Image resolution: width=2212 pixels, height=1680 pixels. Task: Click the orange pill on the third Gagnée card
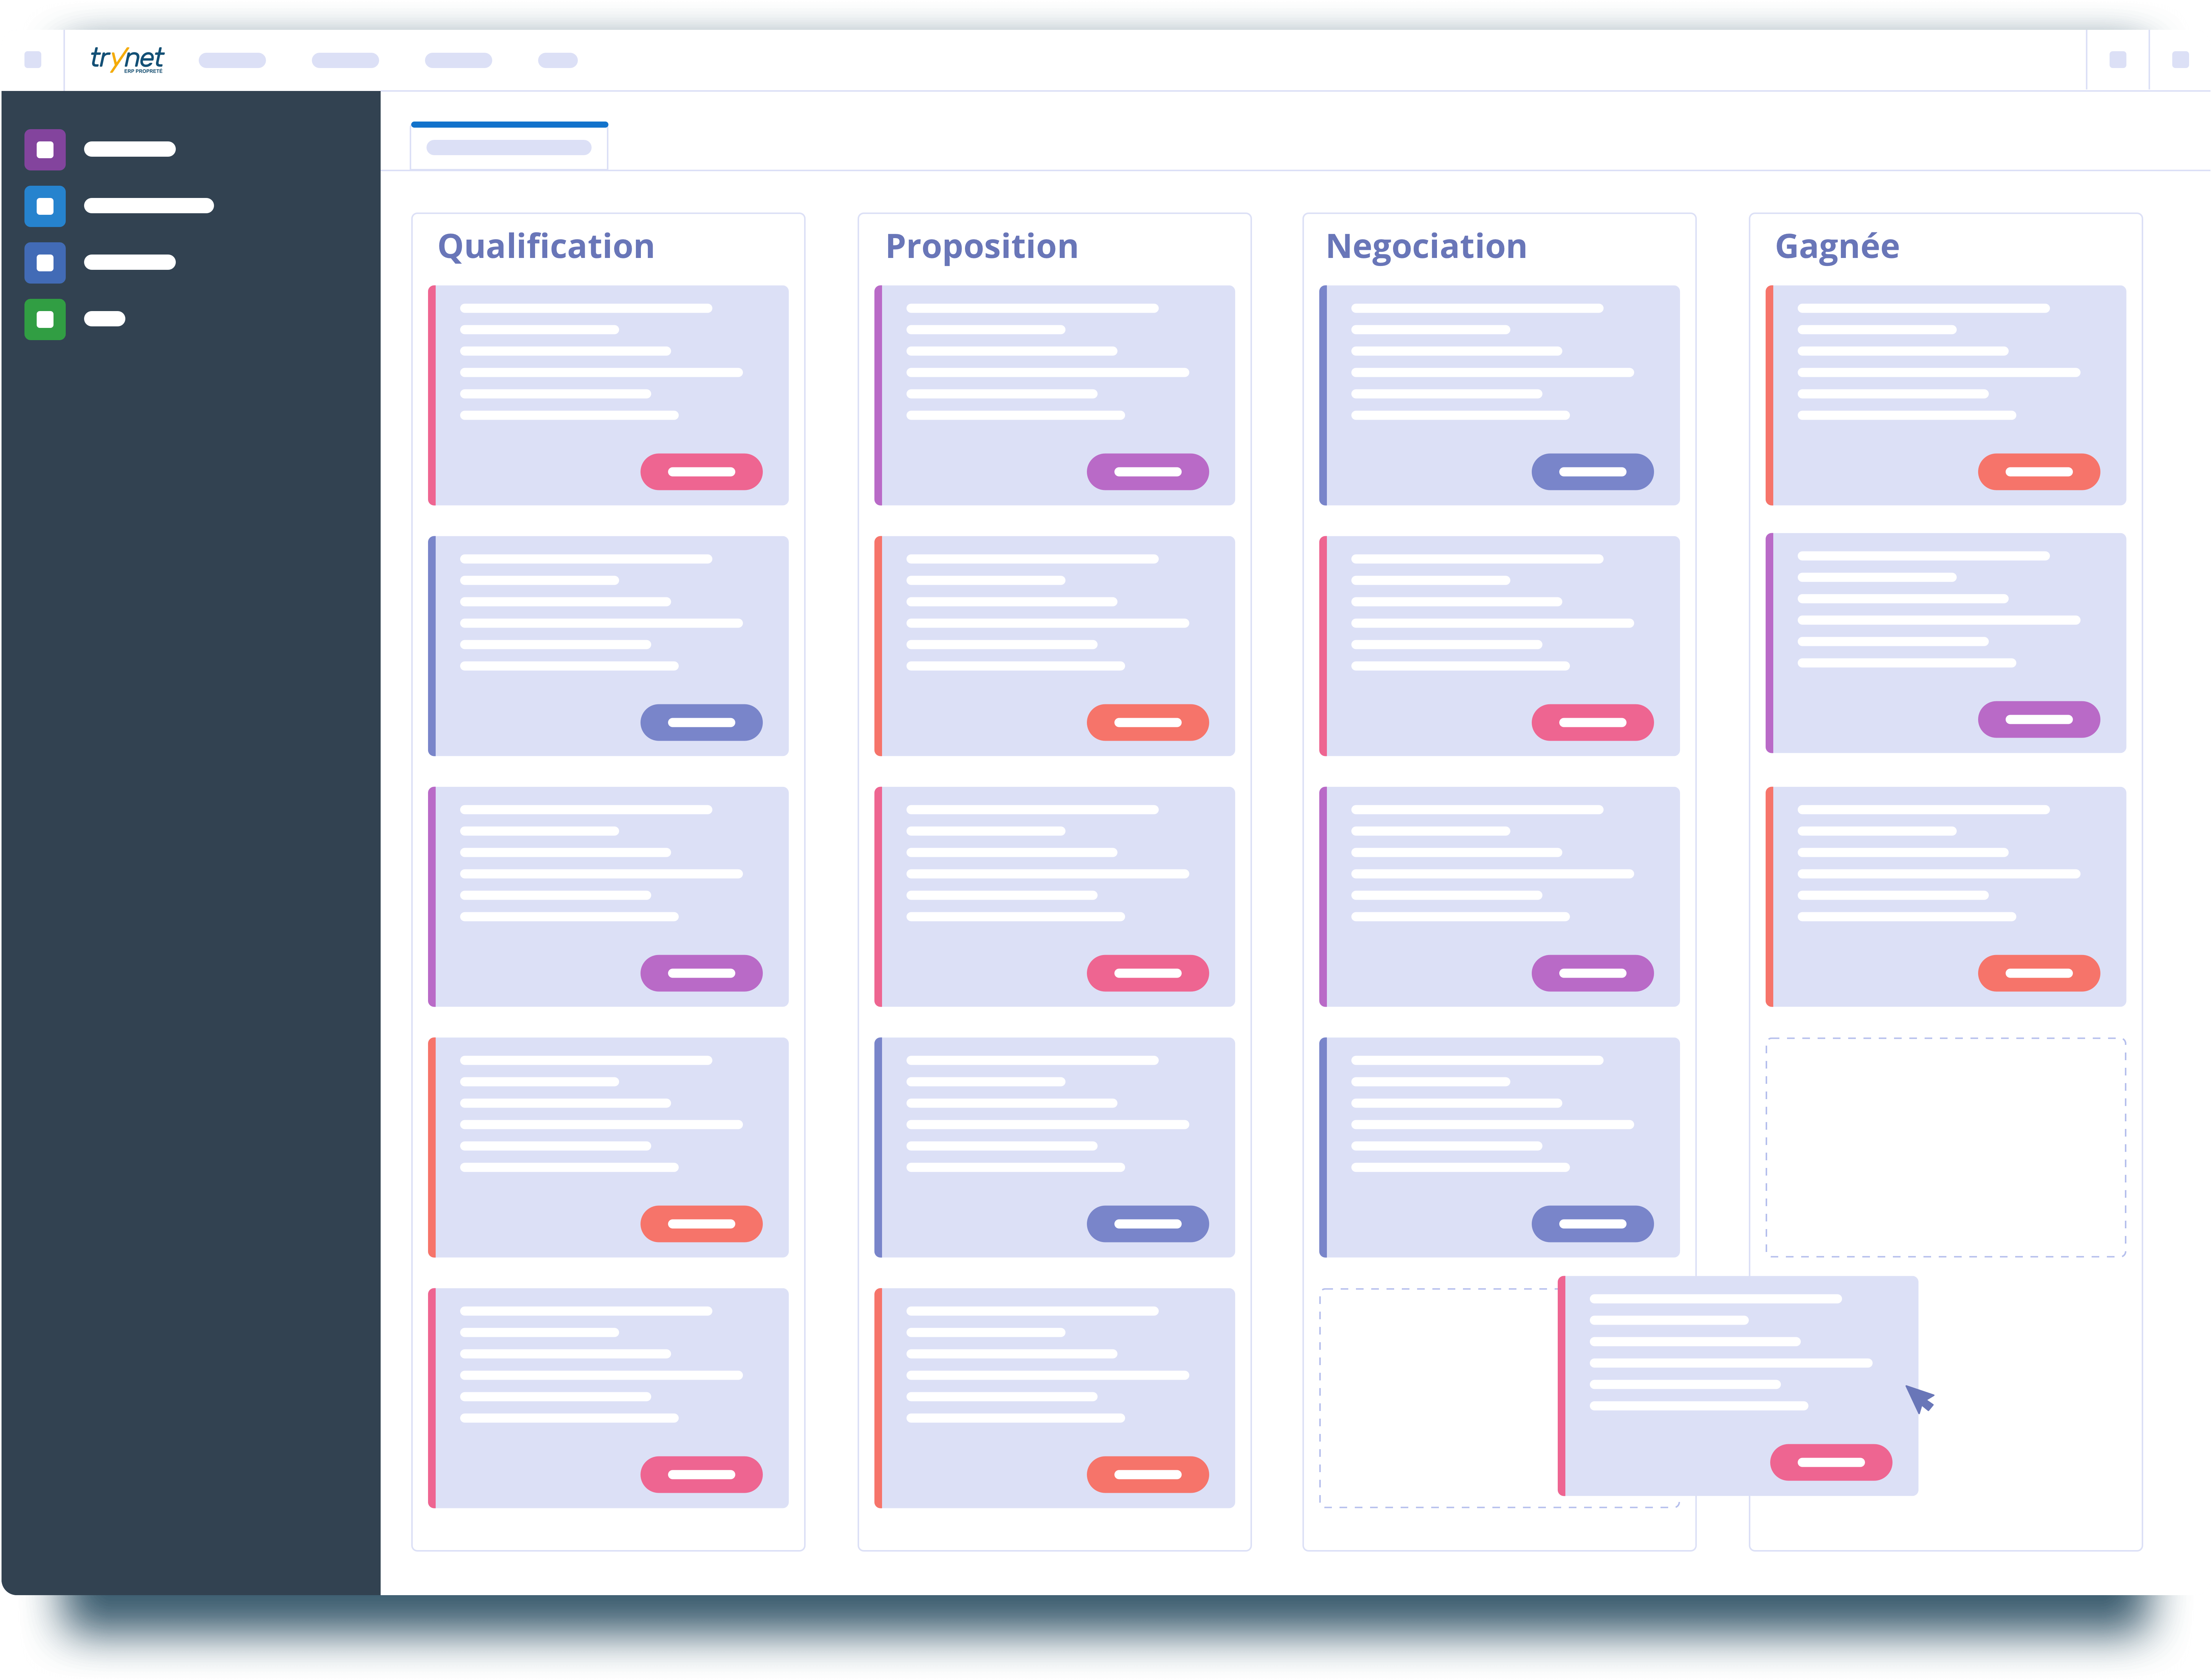(x=2039, y=973)
